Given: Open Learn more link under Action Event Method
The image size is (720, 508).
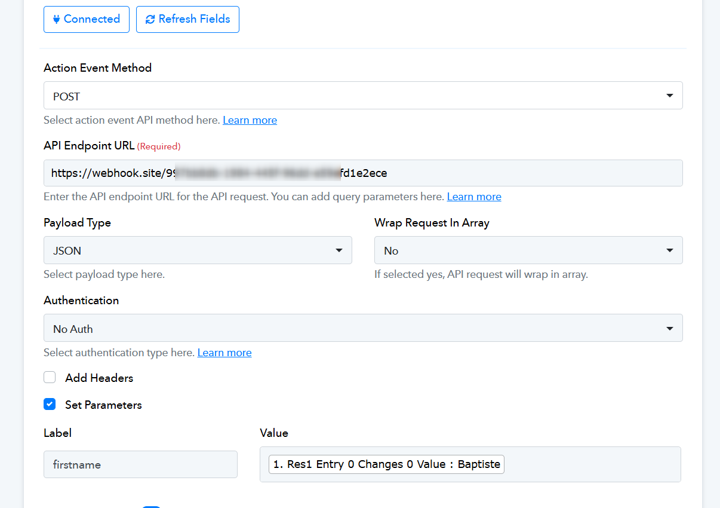Looking at the screenshot, I should (x=250, y=120).
